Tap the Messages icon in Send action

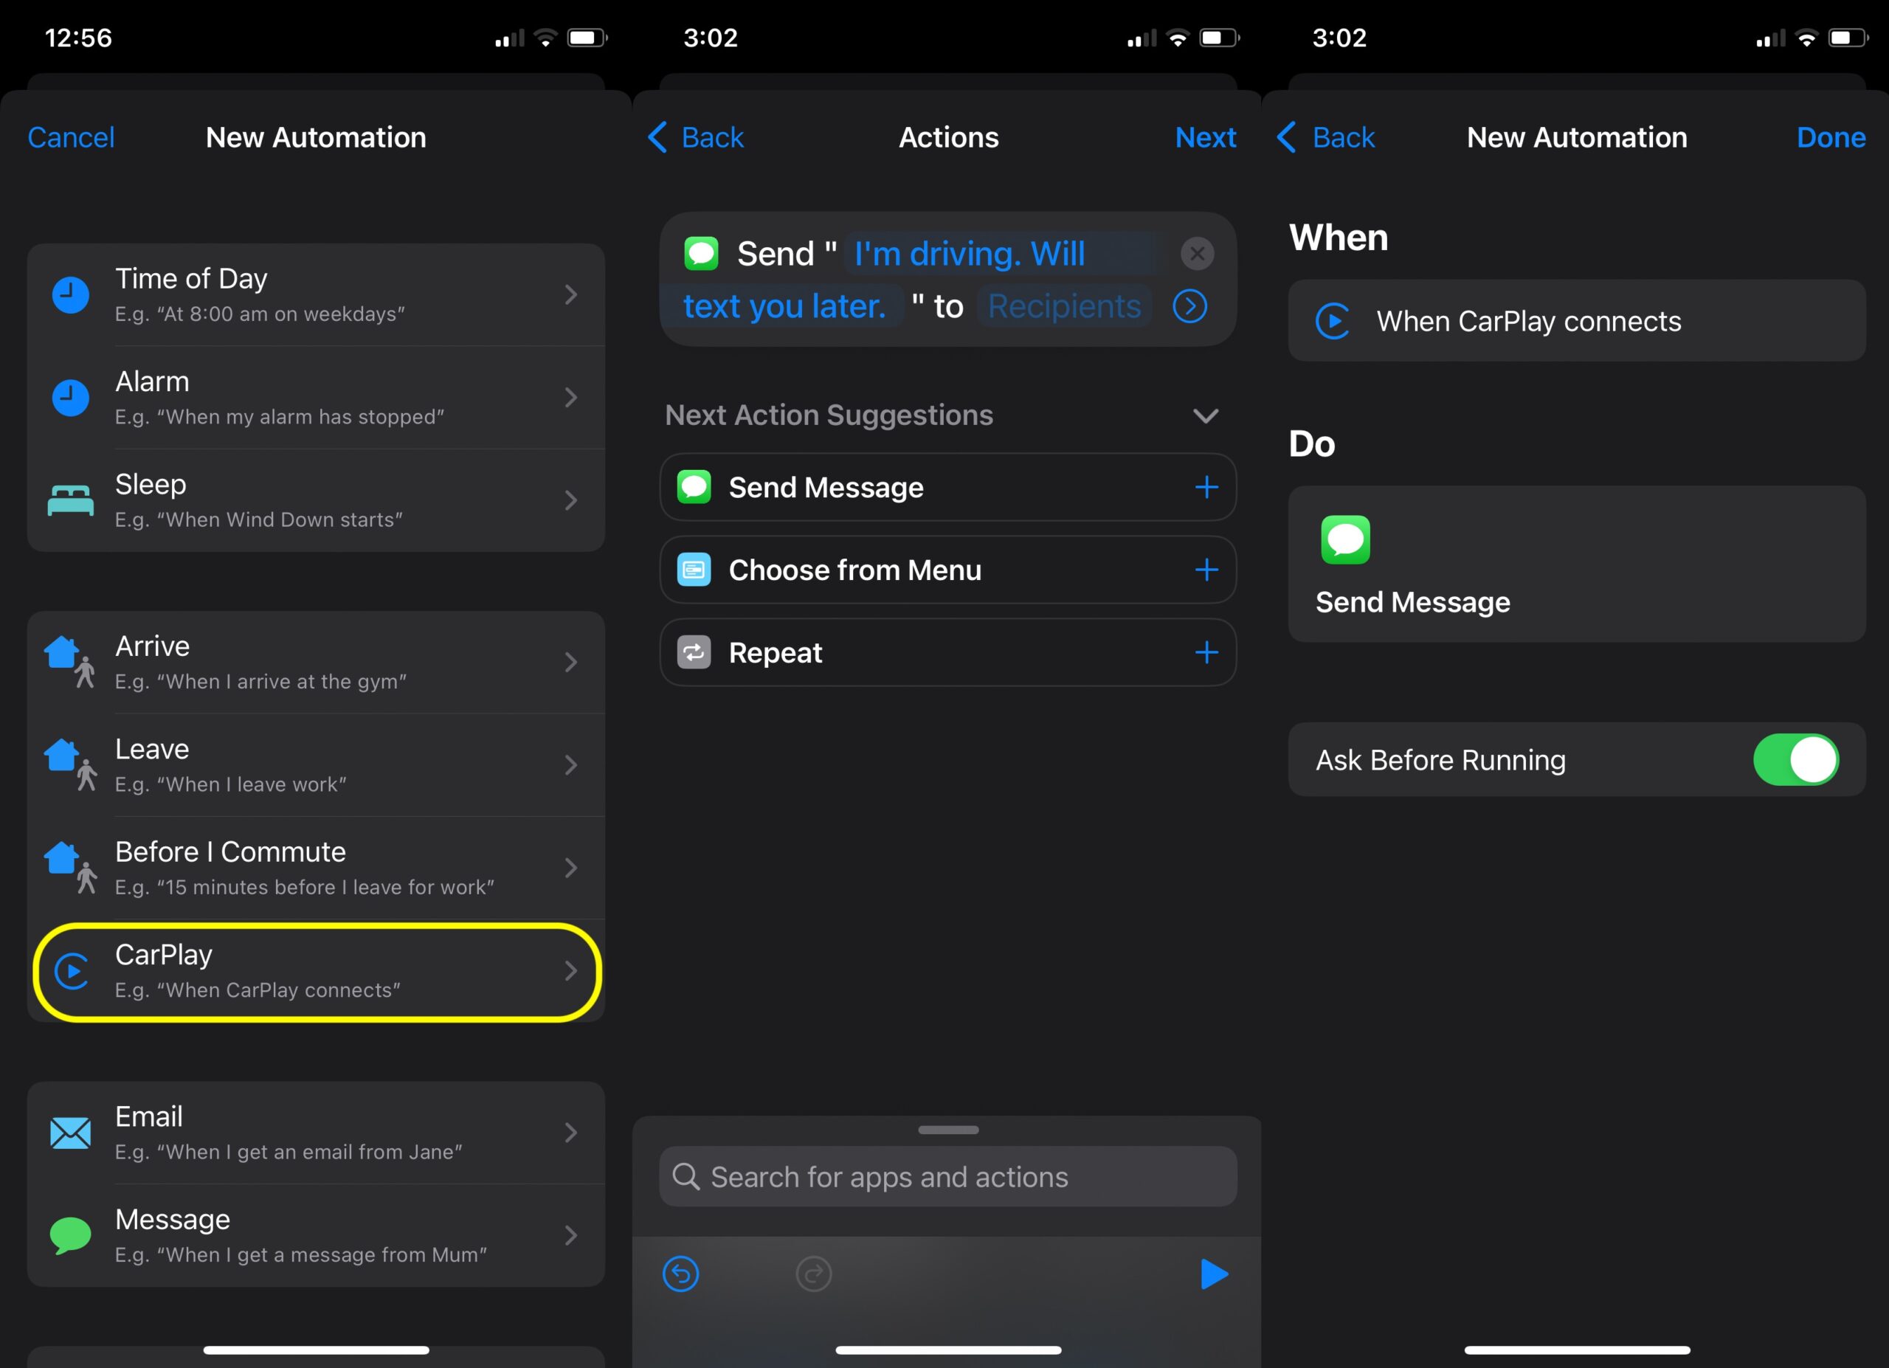701,253
